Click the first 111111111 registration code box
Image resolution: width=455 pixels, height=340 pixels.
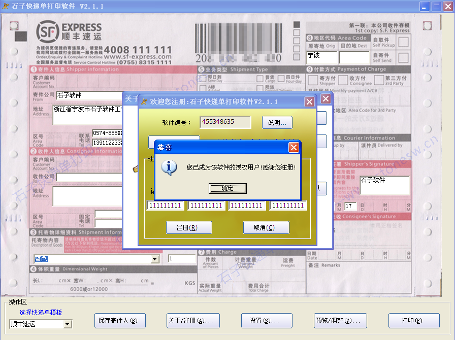click(x=165, y=206)
